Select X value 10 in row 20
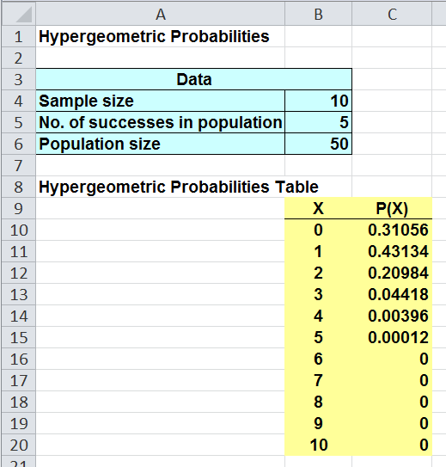This screenshot has height=467, width=446. [318, 445]
